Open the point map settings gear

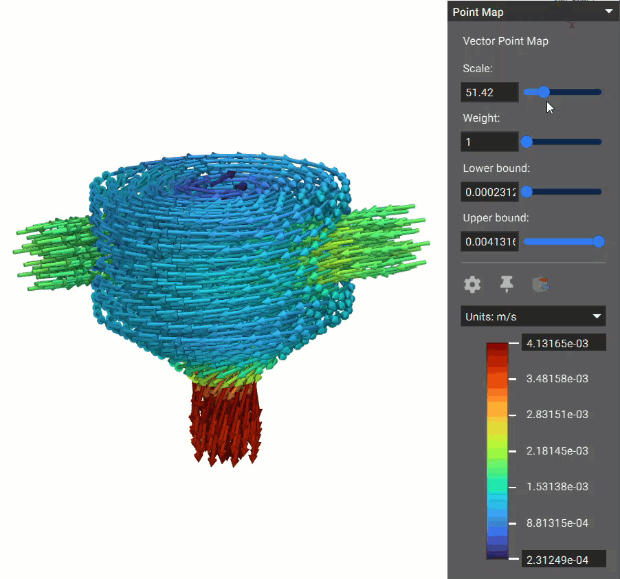(472, 284)
